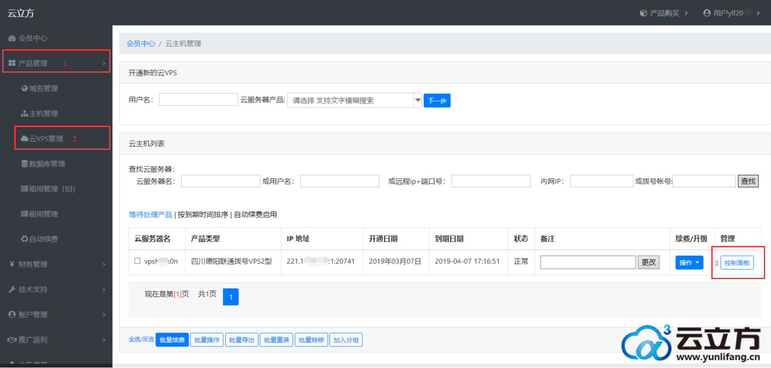Expand the 产品管理 menu chevron
This screenshot has width=771, height=368.
coord(104,63)
